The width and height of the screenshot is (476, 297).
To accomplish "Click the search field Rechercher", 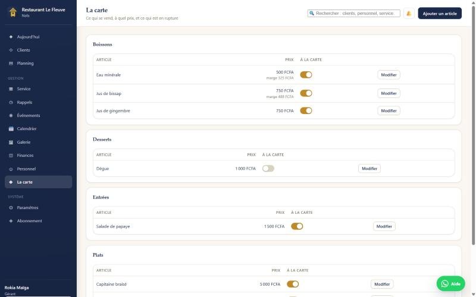I will coord(353,13).
